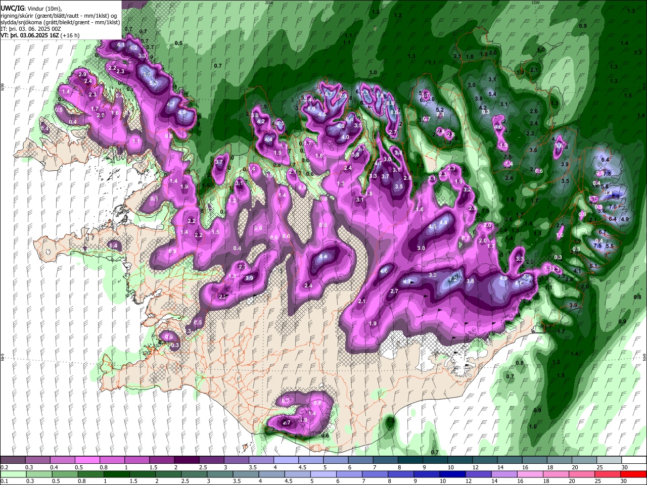Click the 15W longitude label at top
The width and height of the screenshot is (647, 485).
click(x=536, y=3)
